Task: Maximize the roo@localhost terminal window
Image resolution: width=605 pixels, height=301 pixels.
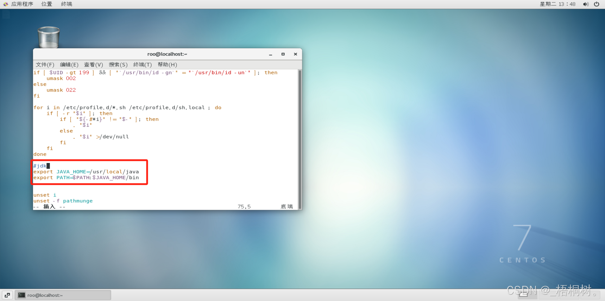Action: click(x=283, y=54)
